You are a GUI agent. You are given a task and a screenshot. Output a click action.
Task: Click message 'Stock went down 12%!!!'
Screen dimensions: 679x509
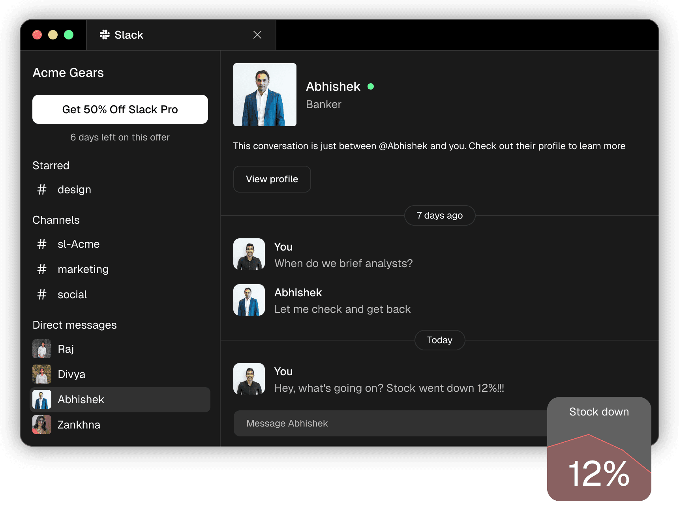389,388
